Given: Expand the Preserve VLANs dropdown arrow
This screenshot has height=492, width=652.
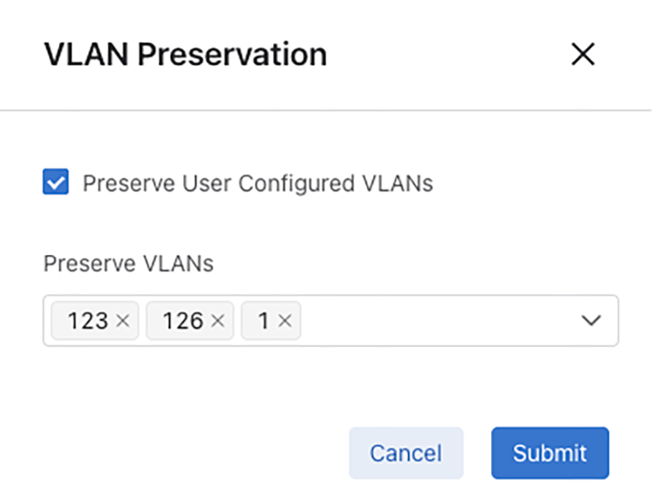Looking at the screenshot, I should [591, 321].
